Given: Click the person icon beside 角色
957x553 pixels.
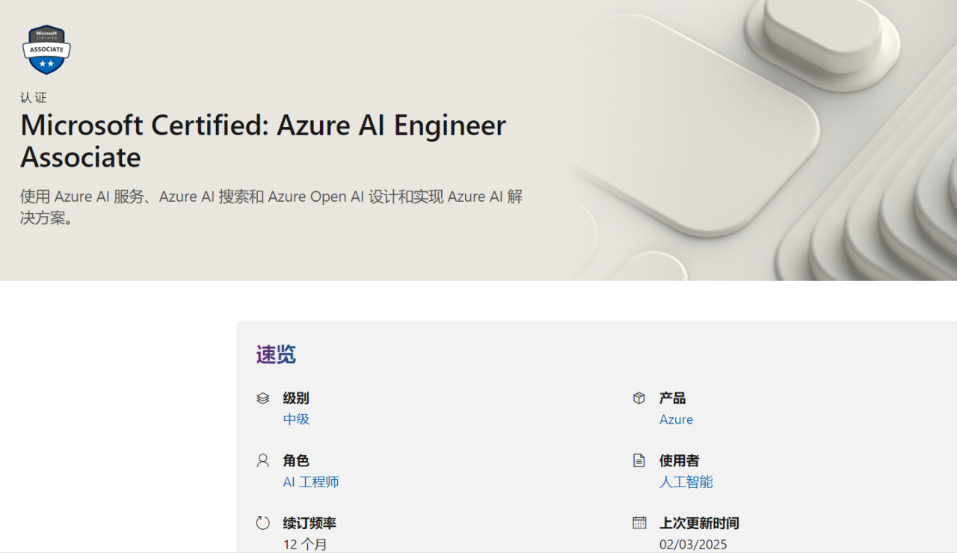Looking at the screenshot, I should 262,460.
